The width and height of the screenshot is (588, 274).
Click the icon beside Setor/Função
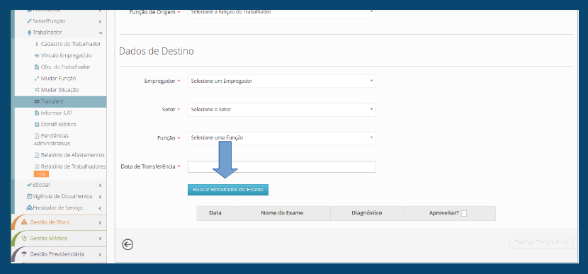29,21
